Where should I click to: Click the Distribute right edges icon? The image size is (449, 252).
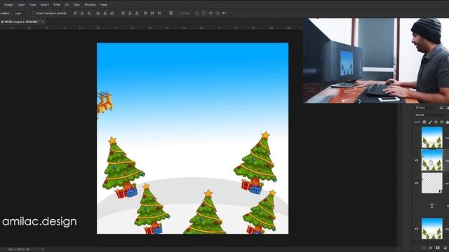click(159, 13)
